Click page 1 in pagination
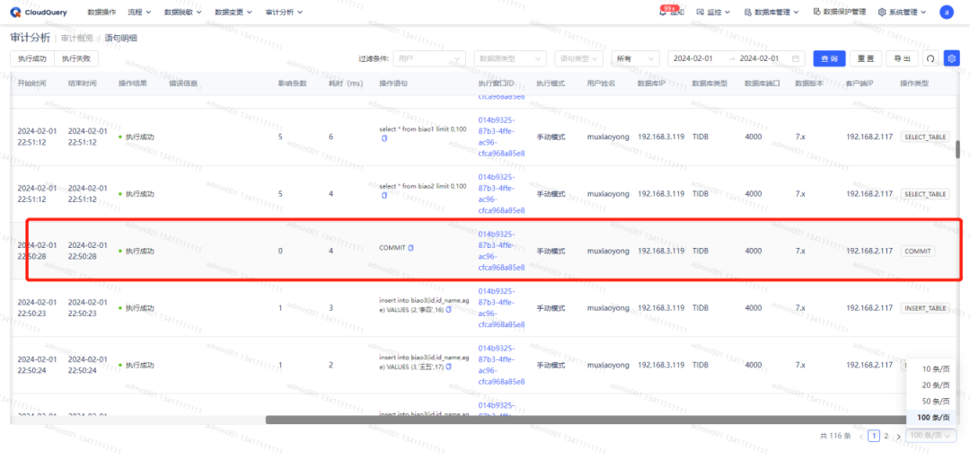Image resolution: width=970 pixels, height=460 pixels. tap(874, 436)
